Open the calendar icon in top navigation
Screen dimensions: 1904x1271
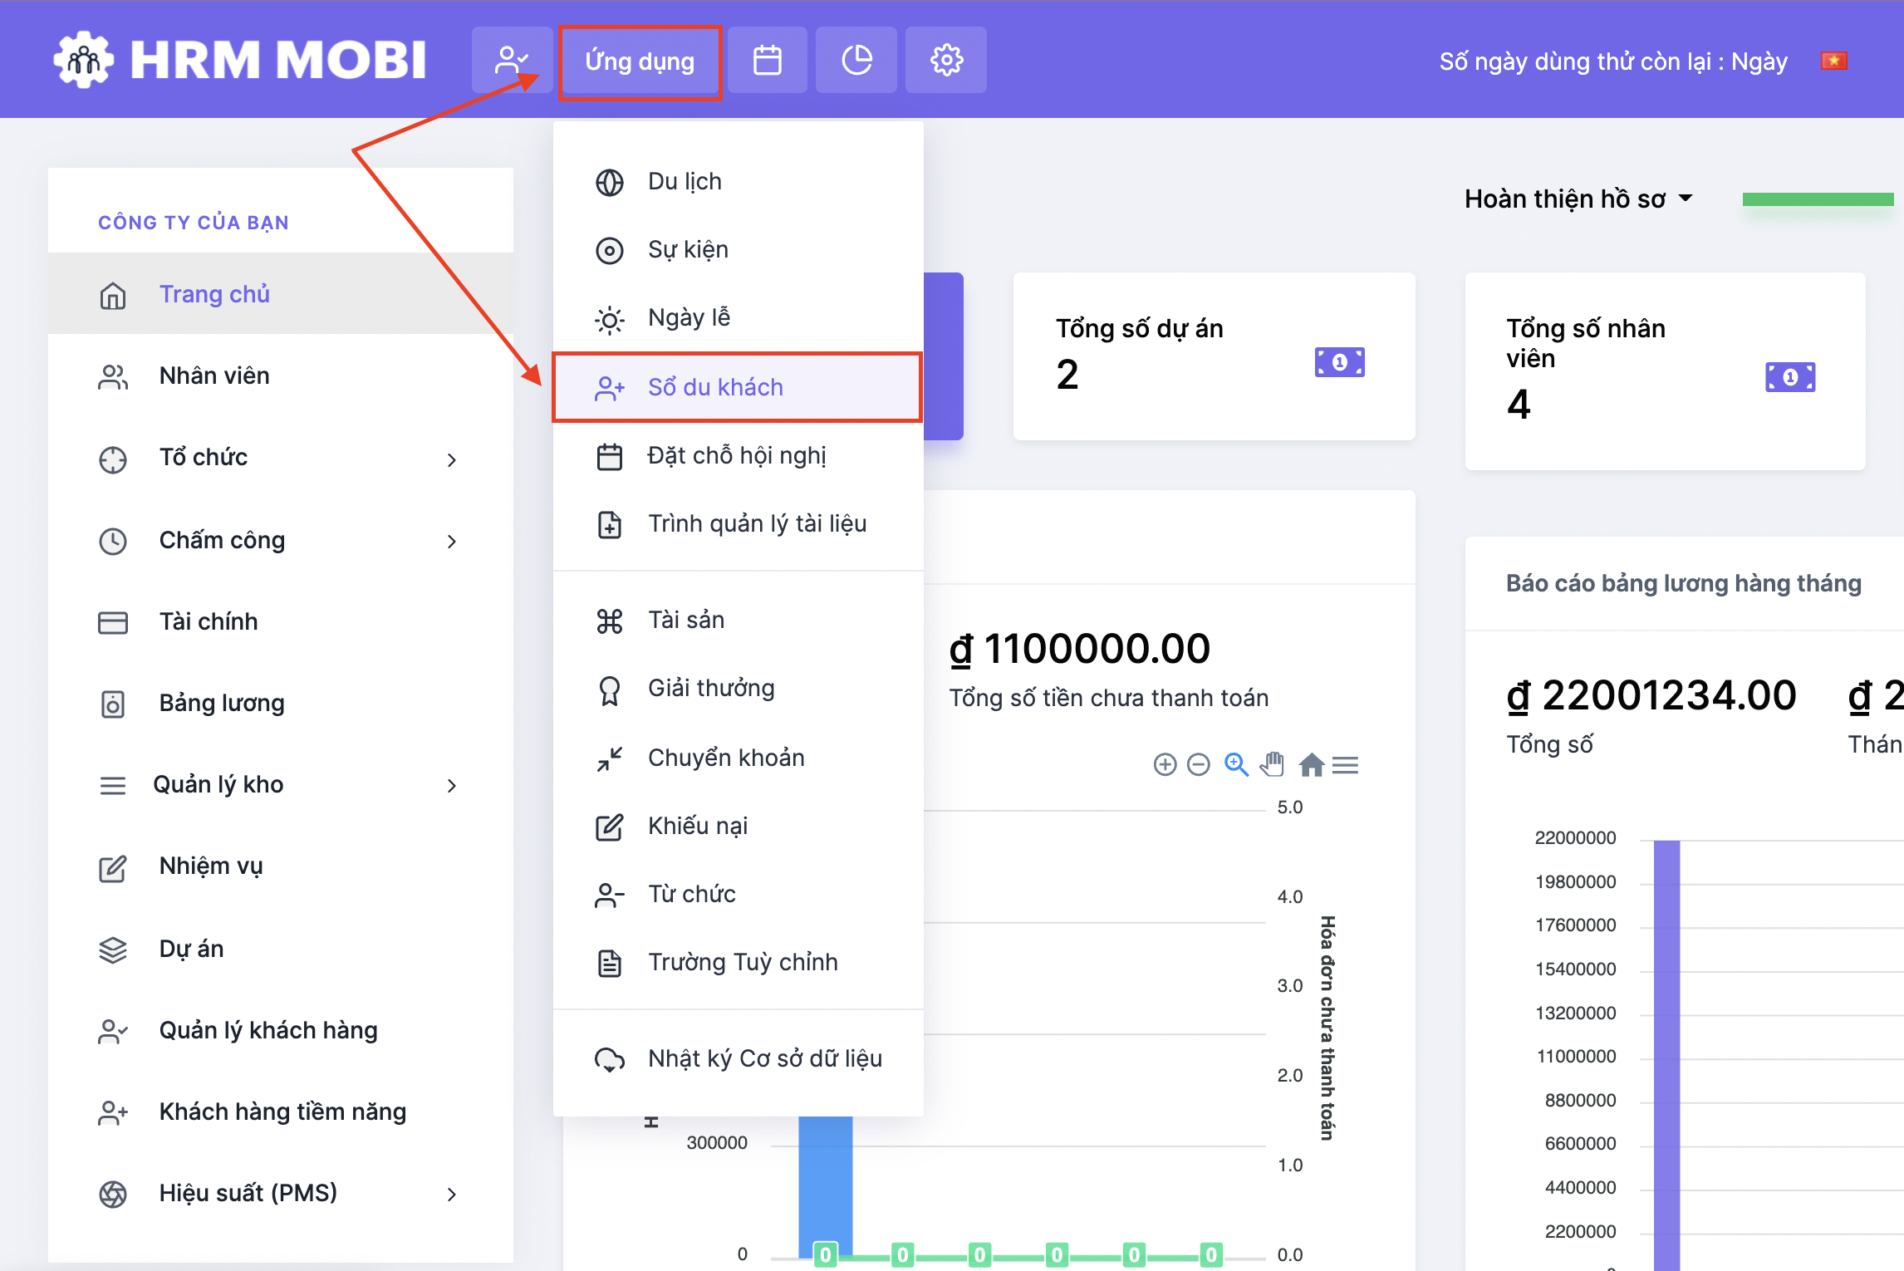(767, 60)
